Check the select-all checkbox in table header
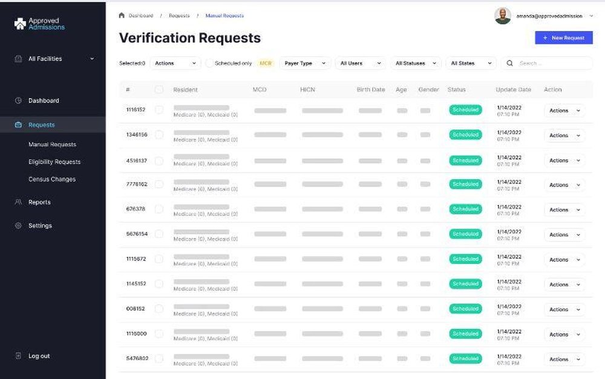Image resolution: width=605 pixels, height=379 pixels. pos(159,90)
